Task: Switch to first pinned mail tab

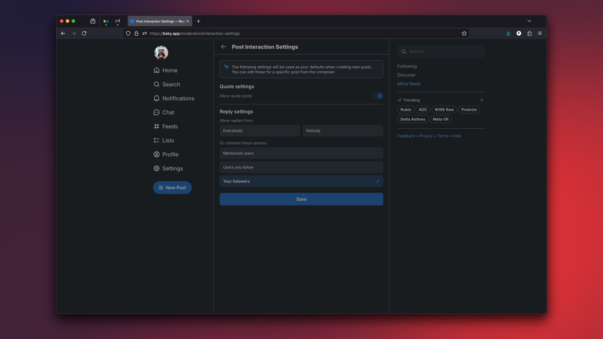Action: coord(106,21)
